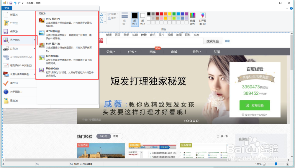
Task: Click the save icon in title bar
Action: (x=11, y=3)
